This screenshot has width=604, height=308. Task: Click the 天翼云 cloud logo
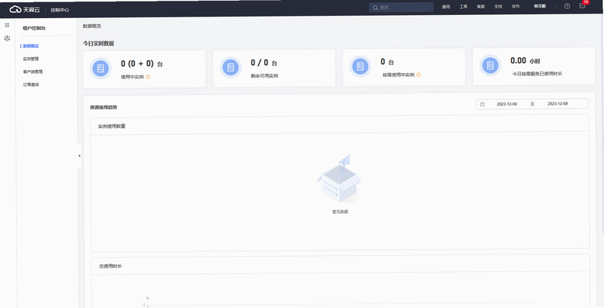coord(25,10)
